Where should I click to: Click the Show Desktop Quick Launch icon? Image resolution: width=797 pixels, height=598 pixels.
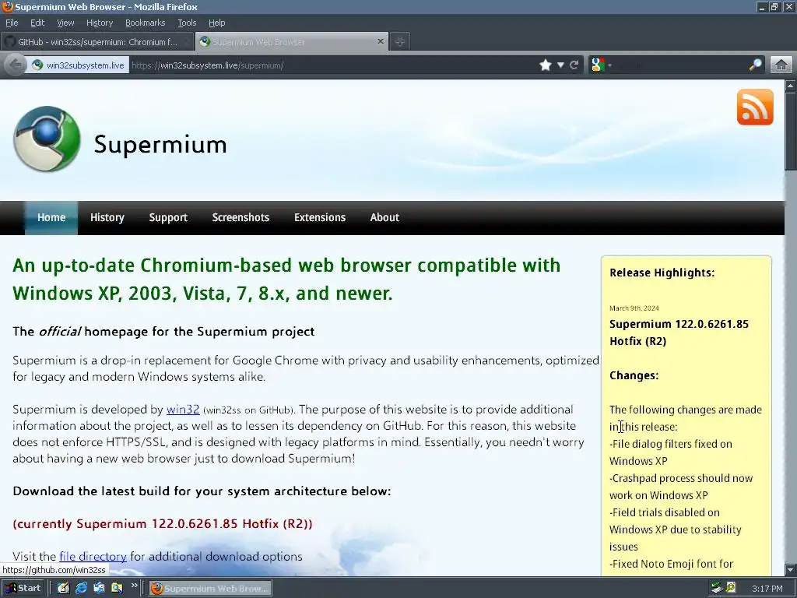[x=99, y=589]
